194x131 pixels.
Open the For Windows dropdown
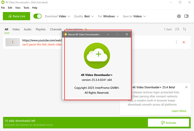click(108, 16)
